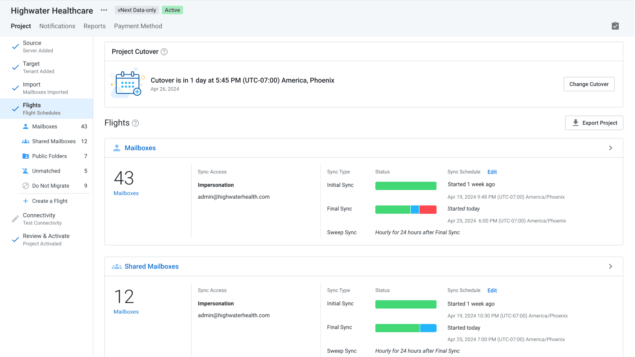Select Source step in sidebar

pos(46,46)
